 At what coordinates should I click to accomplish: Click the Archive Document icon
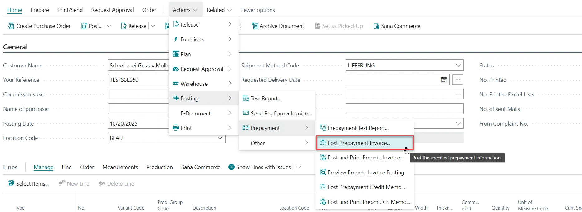pos(255,26)
